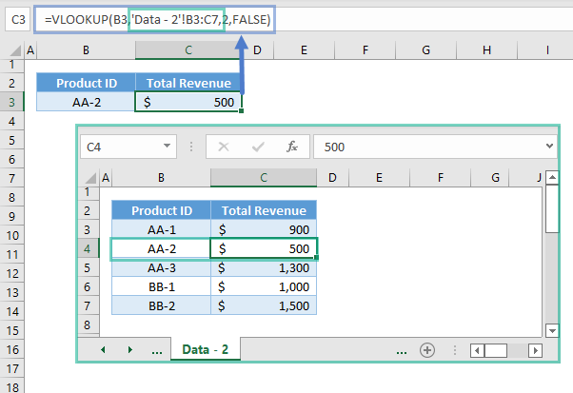Add a new sheet with plus icon

(x=427, y=349)
